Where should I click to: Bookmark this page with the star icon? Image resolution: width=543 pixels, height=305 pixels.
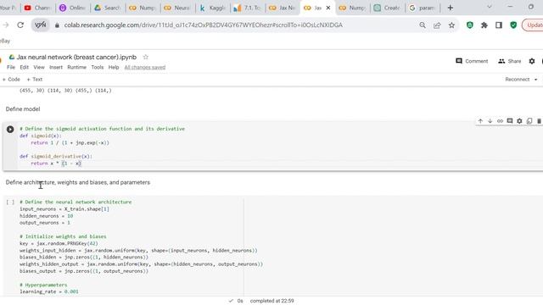click(451, 25)
